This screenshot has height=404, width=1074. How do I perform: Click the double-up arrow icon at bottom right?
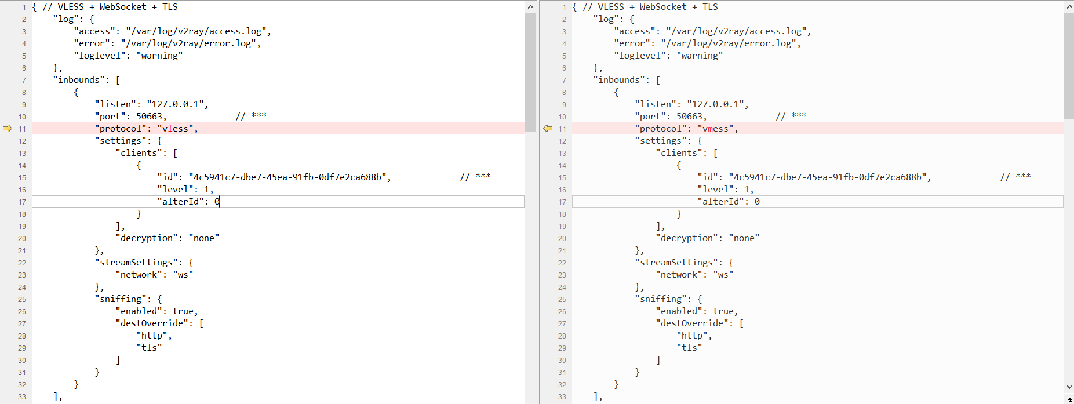[1069, 399]
